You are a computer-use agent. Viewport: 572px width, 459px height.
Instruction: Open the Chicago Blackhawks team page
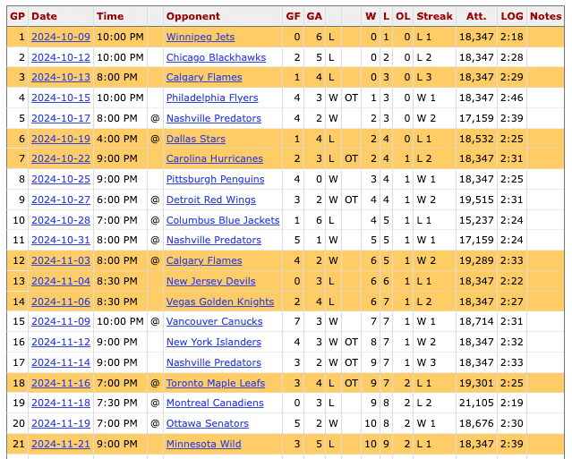coord(216,57)
